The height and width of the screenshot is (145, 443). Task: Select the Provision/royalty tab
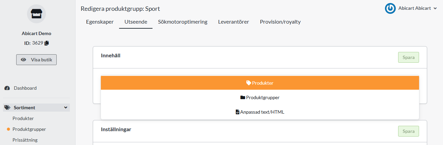point(280,22)
